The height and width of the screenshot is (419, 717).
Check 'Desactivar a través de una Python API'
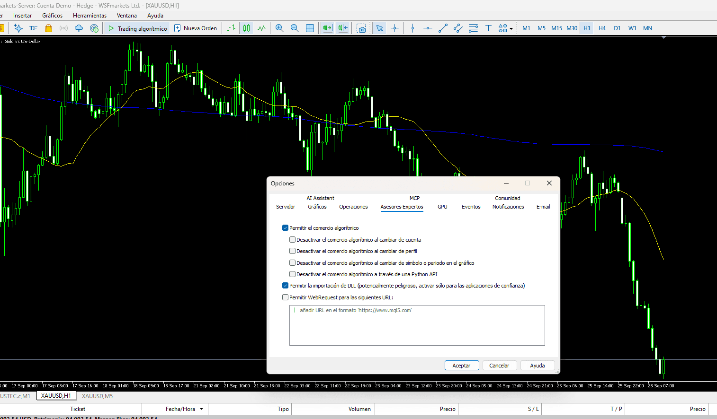click(x=292, y=274)
